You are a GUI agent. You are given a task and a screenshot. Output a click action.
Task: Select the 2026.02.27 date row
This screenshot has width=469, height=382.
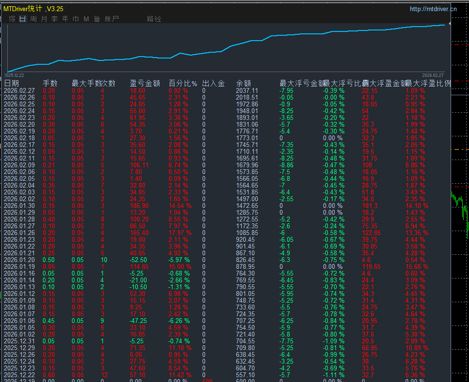point(19,90)
